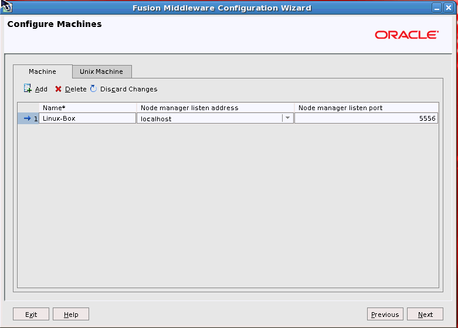Screen dimensions: 458x328
Task: Click the Exit button
Action: tap(31, 314)
